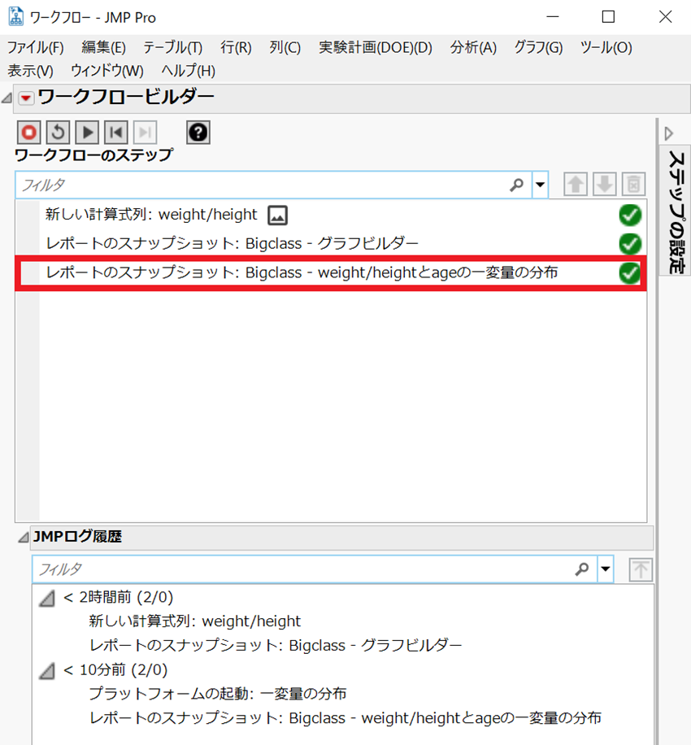Collapse the JMPログ履歴 section
691x745 pixels.
(24, 538)
